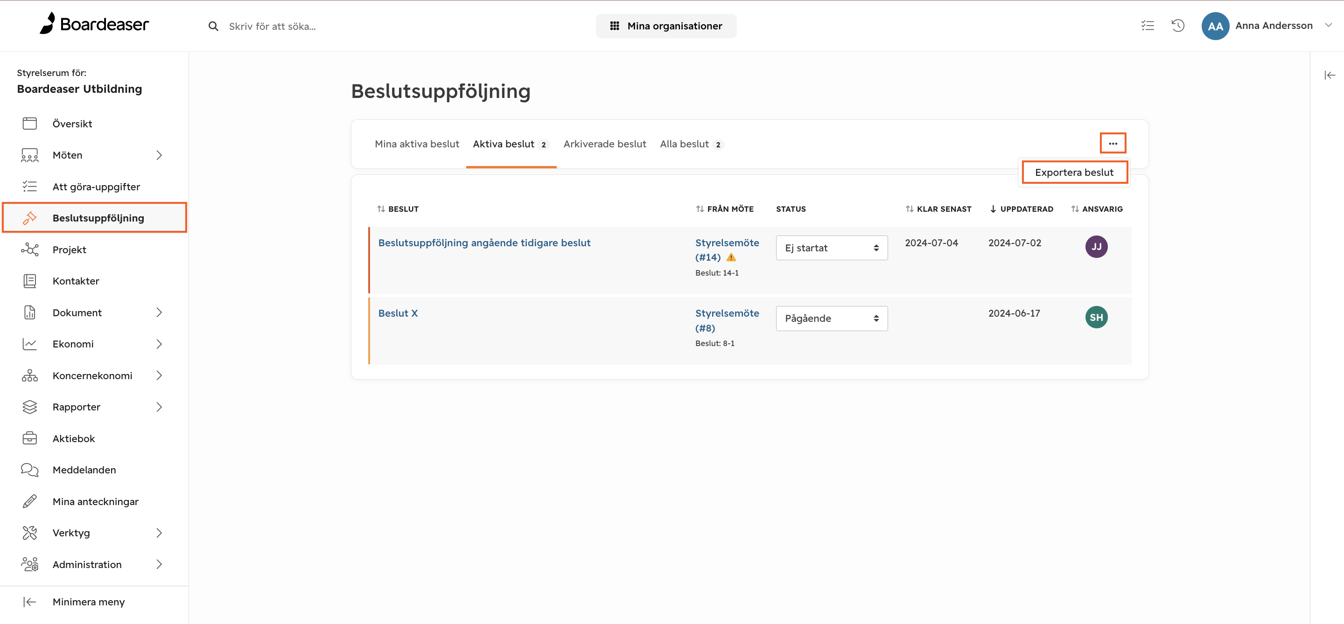The image size is (1344, 624).
Task: Click the Beslutsuppföljning gavel icon
Action: [30, 218]
